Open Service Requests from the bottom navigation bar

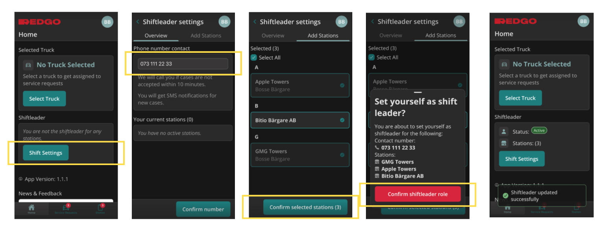pyautogui.click(x=66, y=208)
